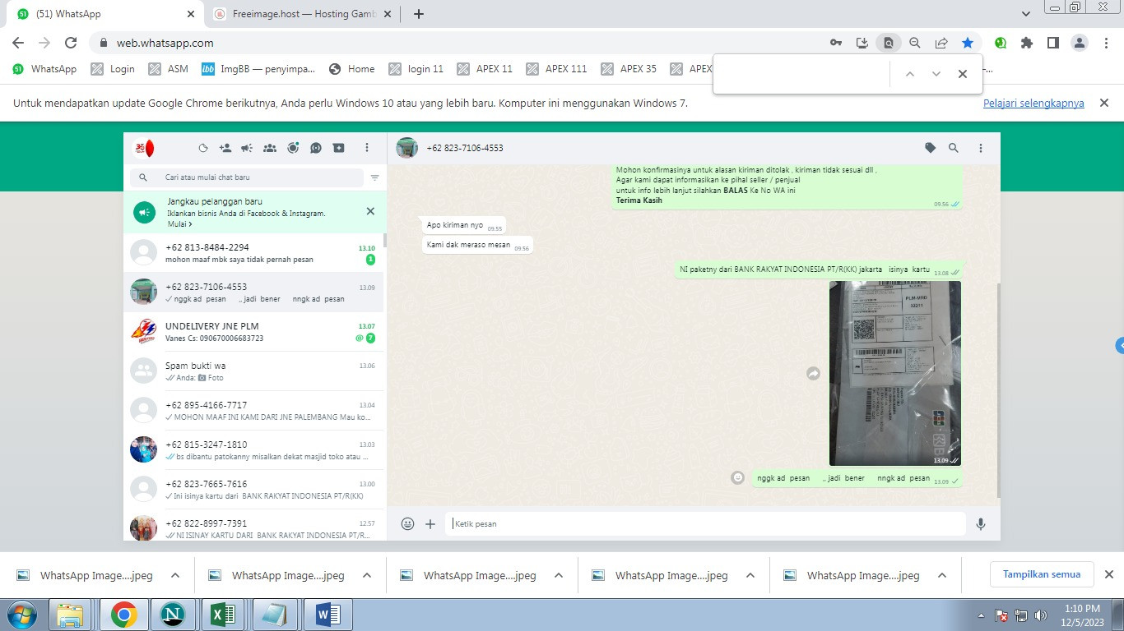
Task: Open contact avatar in the conversation header
Action: pyautogui.click(x=406, y=148)
